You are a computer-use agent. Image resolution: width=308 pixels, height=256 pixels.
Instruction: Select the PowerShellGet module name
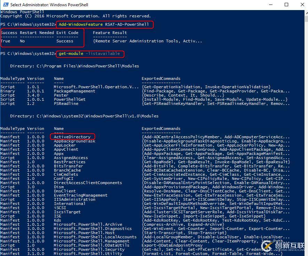[70, 99]
